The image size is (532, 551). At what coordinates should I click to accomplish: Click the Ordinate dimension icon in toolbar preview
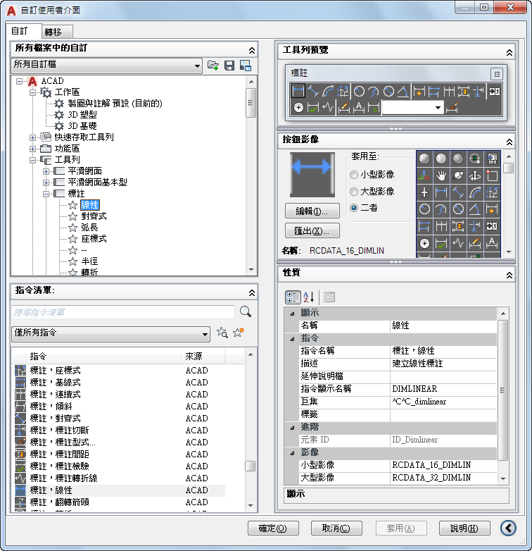(343, 91)
